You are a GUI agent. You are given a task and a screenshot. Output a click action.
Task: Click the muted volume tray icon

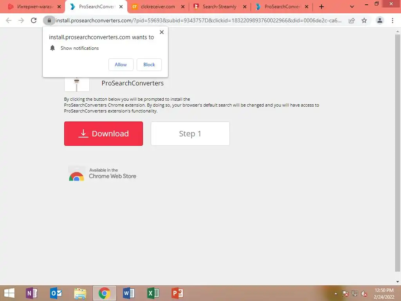click(x=364, y=294)
